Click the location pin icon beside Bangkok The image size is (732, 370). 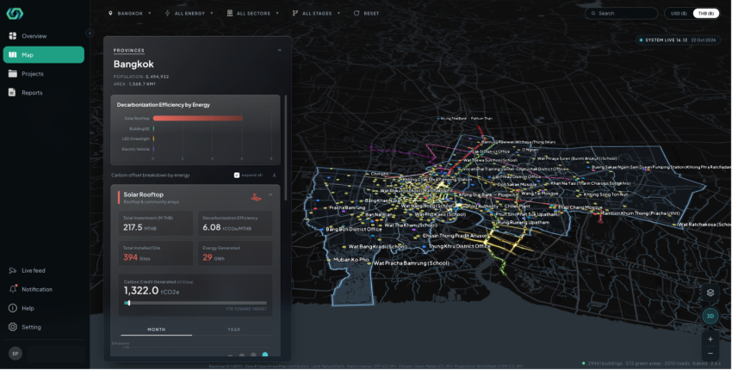click(x=110, y=14)
